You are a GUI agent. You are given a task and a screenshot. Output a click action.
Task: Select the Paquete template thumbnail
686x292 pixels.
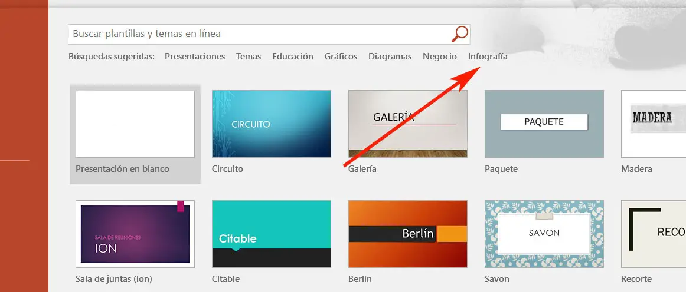(x=544, y=124)
